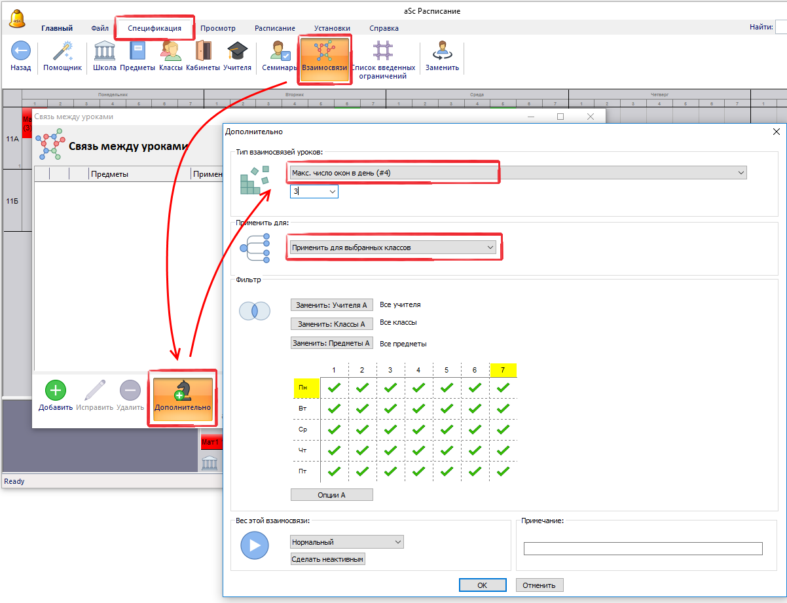787x603 pixels.
Task: Open the Школа building icon
Action: point(105,51)
